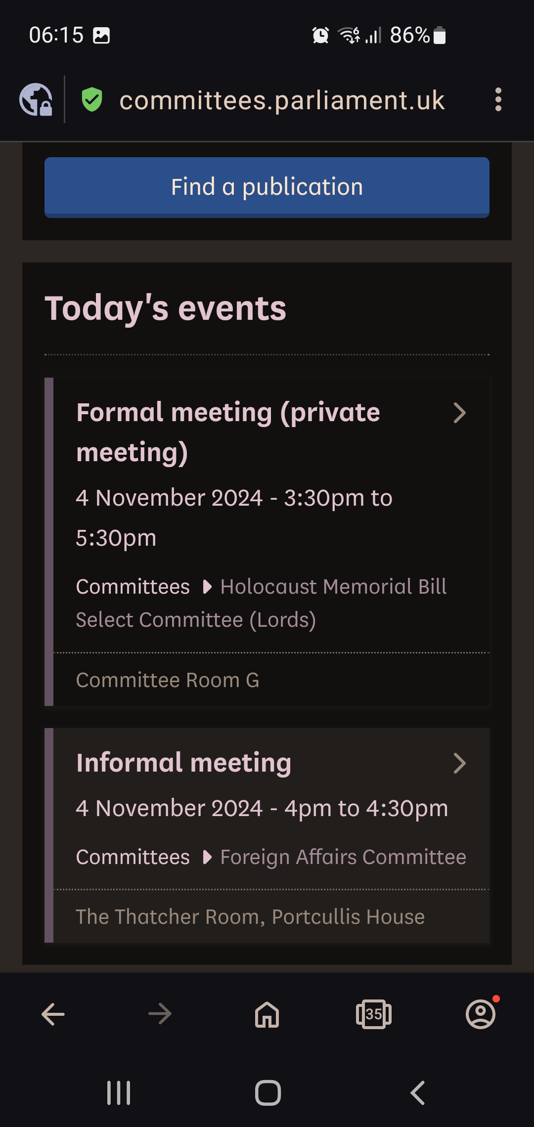534x1127 pixels.
Task: Open the Informal meeting event title
Action: 184,763
